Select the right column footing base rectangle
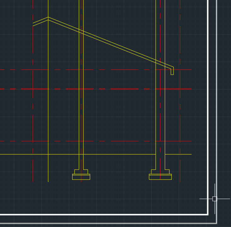 pyautogui.click(x=160, y=177)
